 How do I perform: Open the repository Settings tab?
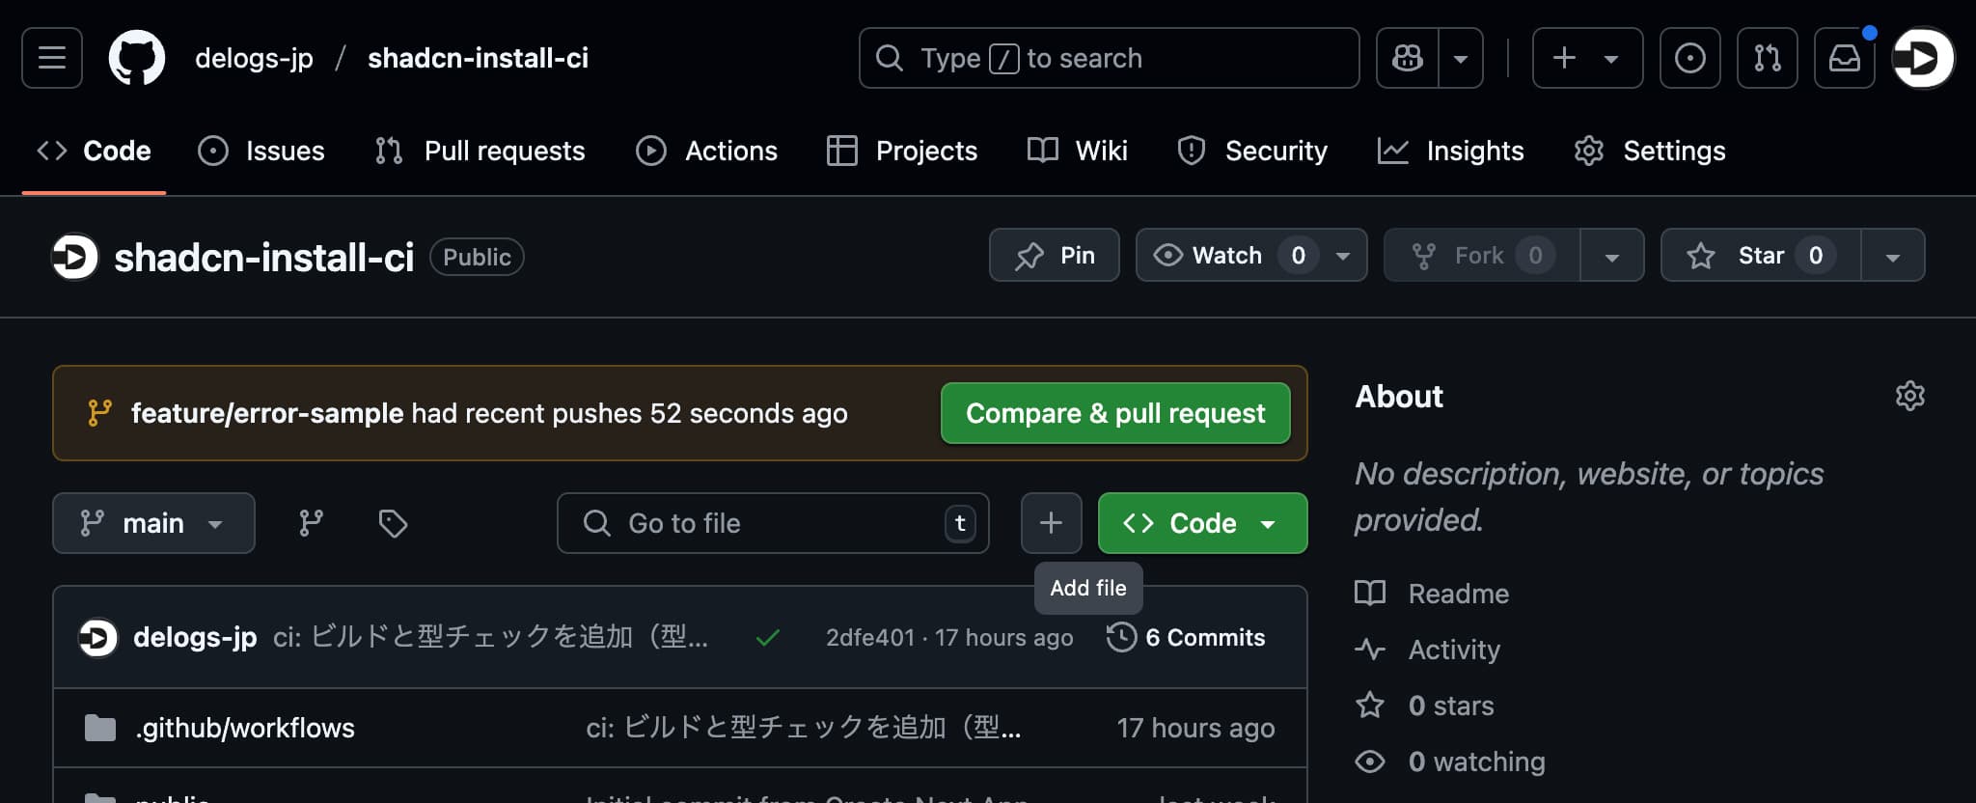pos(1650,151)
